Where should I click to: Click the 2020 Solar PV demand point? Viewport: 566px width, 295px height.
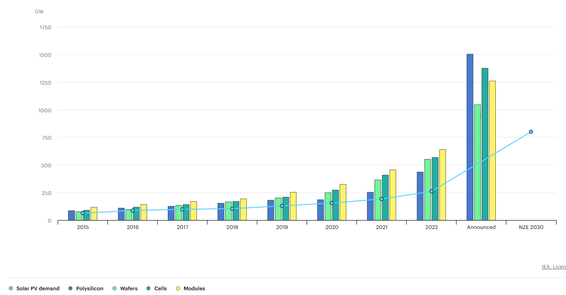332,203
